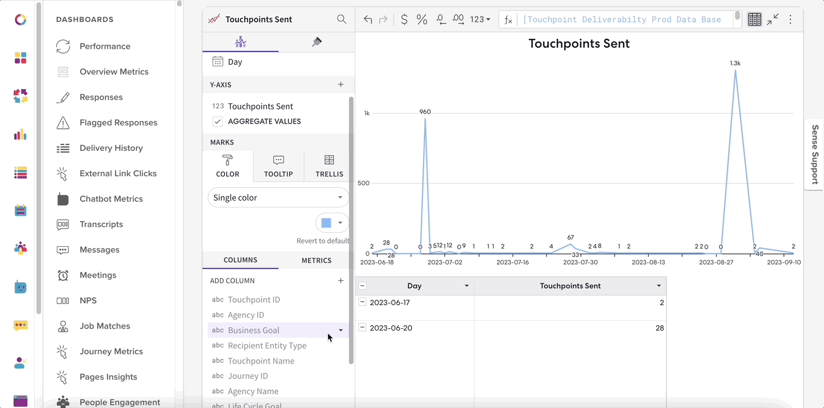The image size is (824, 408).
Task: Open the Messages dashboard
Action: pyautogui.click(x=100, y=250)
